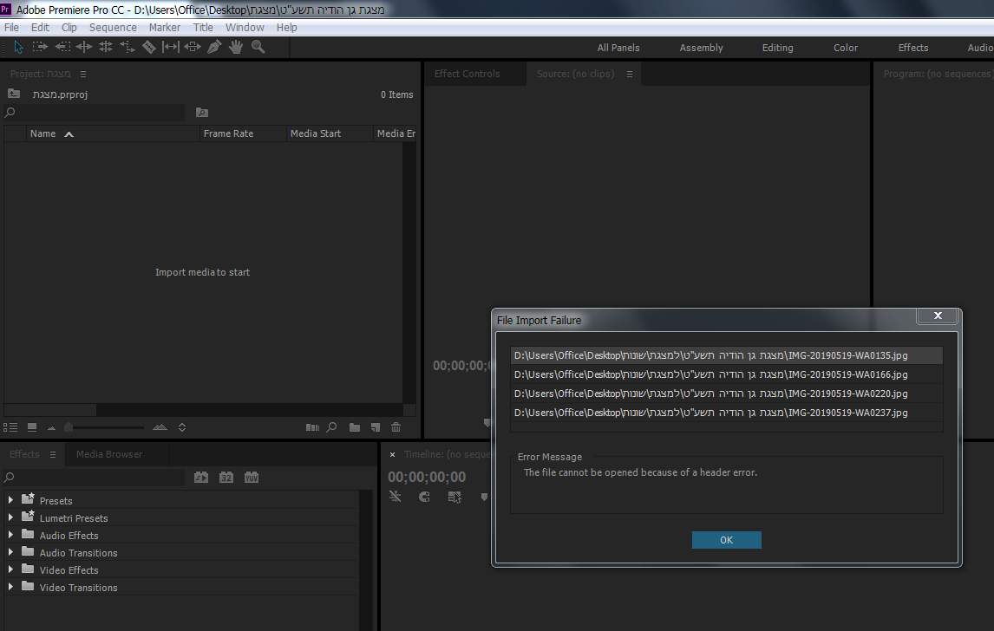
Task: Open the Effects panel hamburger menu
Action: coord(53,454)
